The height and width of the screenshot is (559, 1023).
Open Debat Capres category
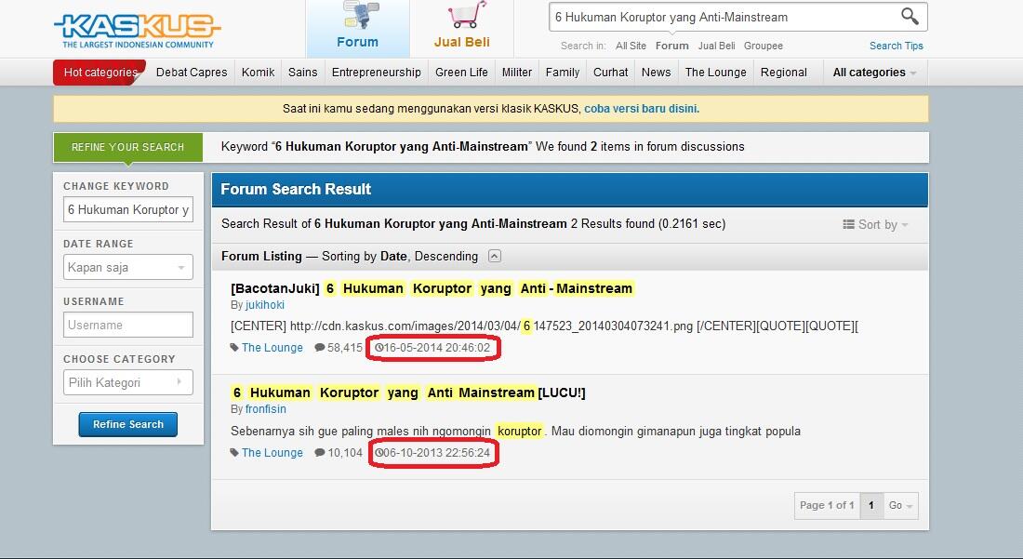[192, 73]
